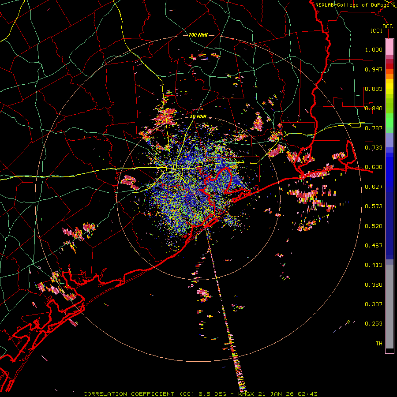Screen dimensions: 397x397
Task: Click the [CC] unit label
Action: pos(377,30)
